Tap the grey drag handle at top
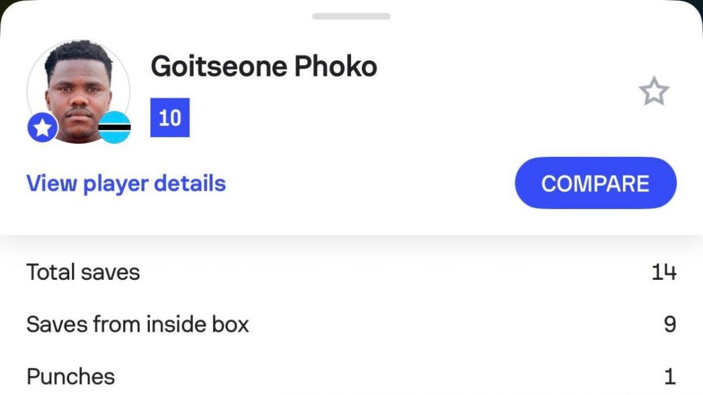Screen dimensions: 703x395 351,16
